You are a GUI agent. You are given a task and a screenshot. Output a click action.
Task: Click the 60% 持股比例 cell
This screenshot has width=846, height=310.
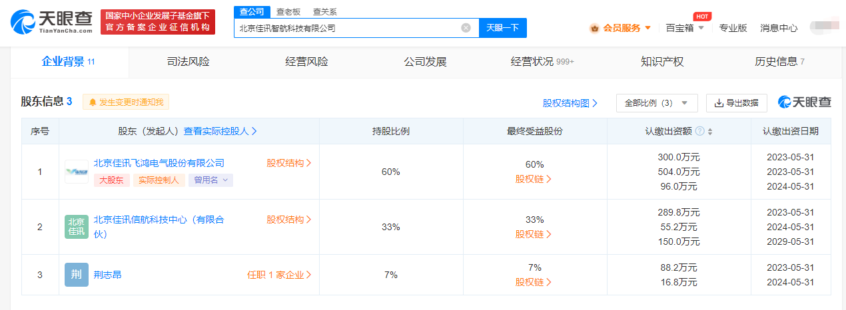click(390, 172)
